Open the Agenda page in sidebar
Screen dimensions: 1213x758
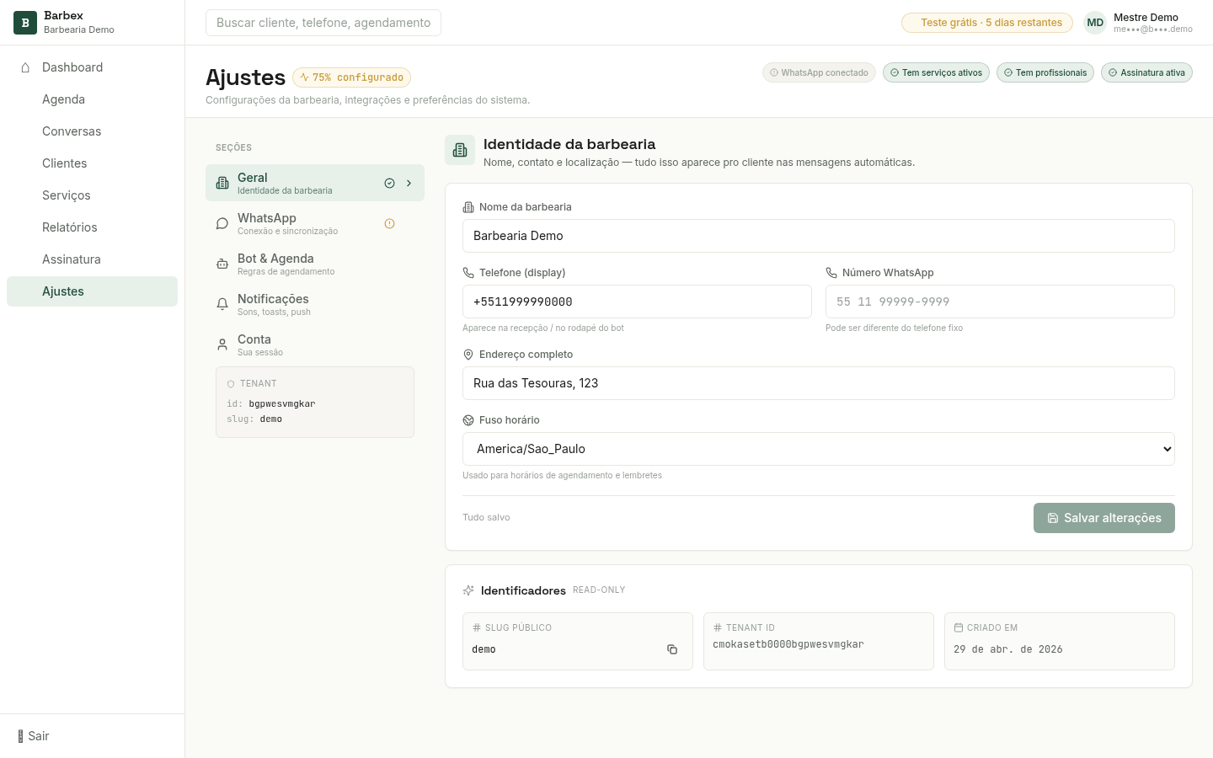92,99
